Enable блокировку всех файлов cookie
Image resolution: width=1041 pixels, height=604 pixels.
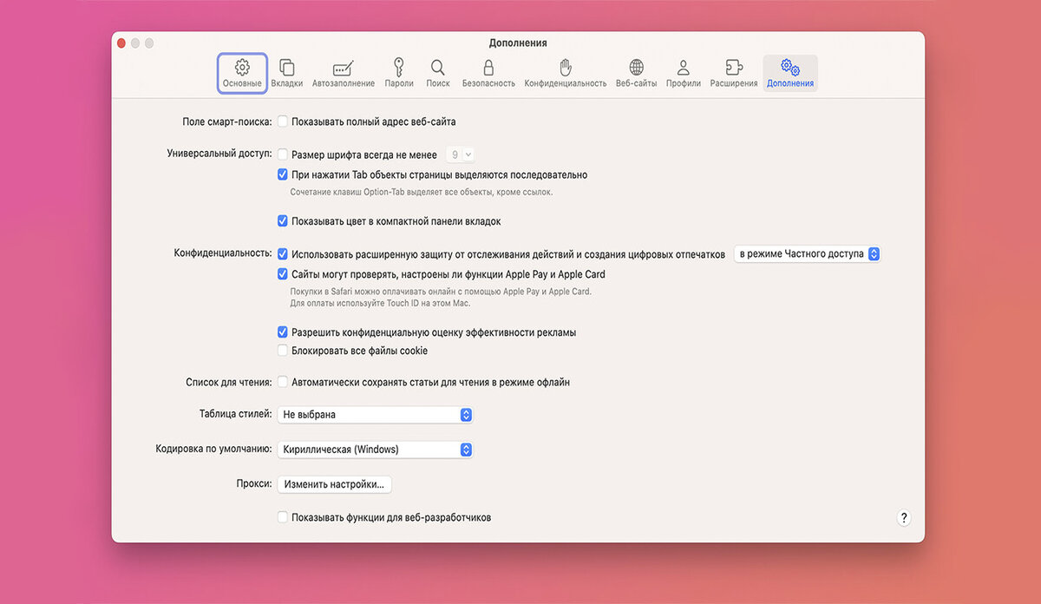(x=282, y=350)
